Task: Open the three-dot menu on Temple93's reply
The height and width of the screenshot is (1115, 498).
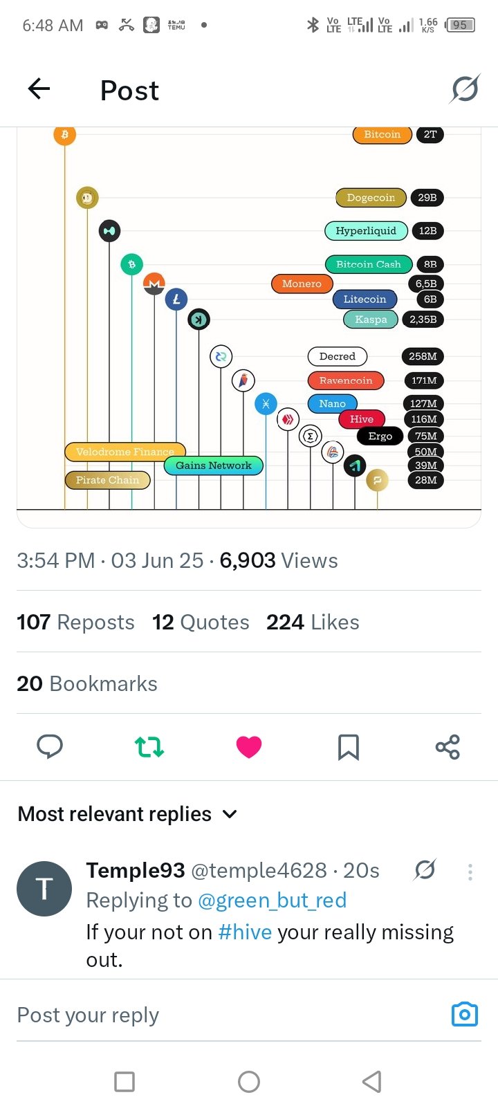Action: pos(470,872)
